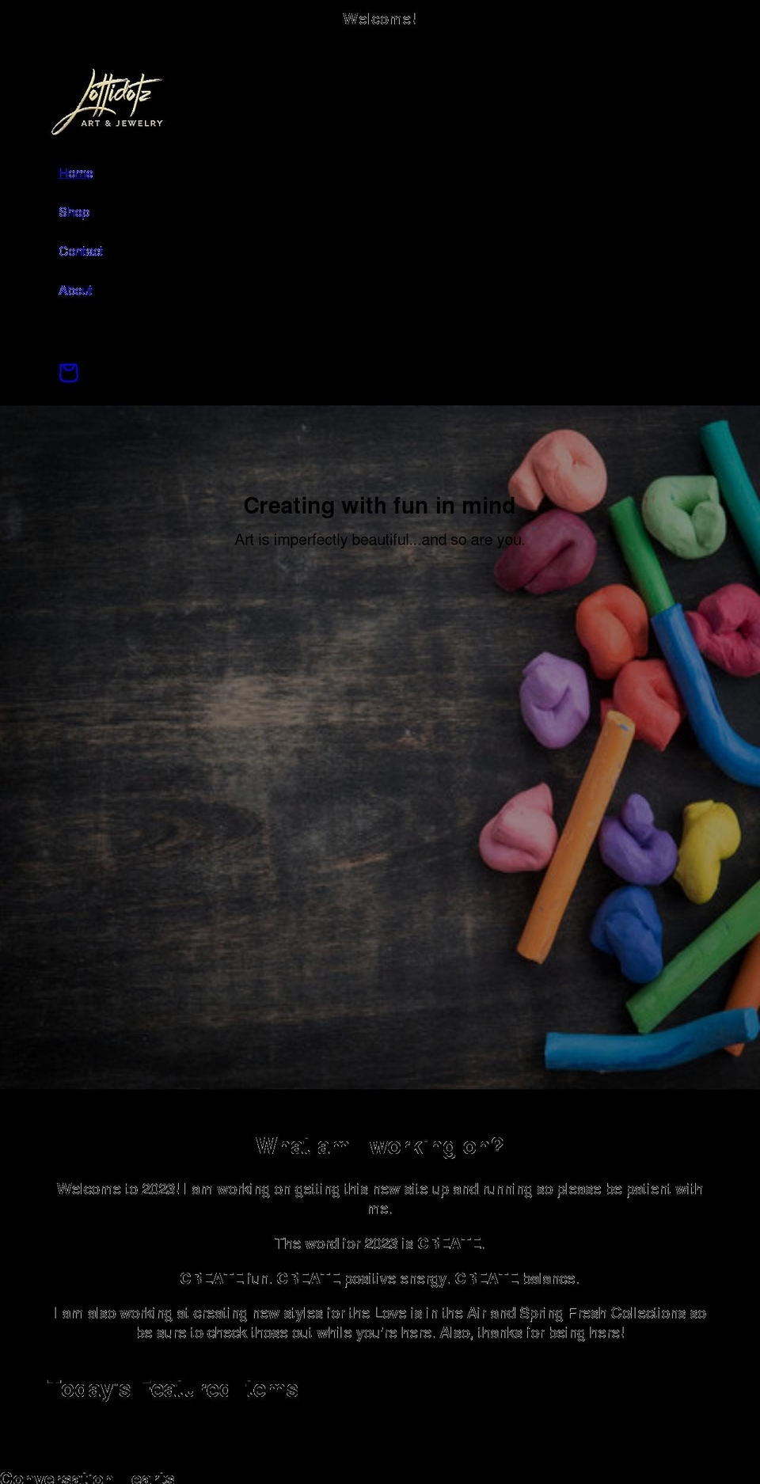Click the 'Conversation Hearts' text at page bottom

coord(88,1477)
